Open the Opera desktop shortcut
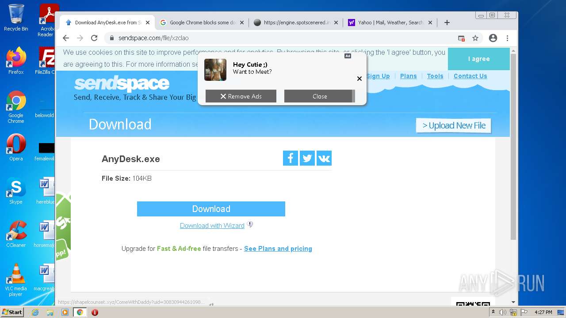This screenshot has width=566, height=318. pyautogui.click(x=16, y=147)
